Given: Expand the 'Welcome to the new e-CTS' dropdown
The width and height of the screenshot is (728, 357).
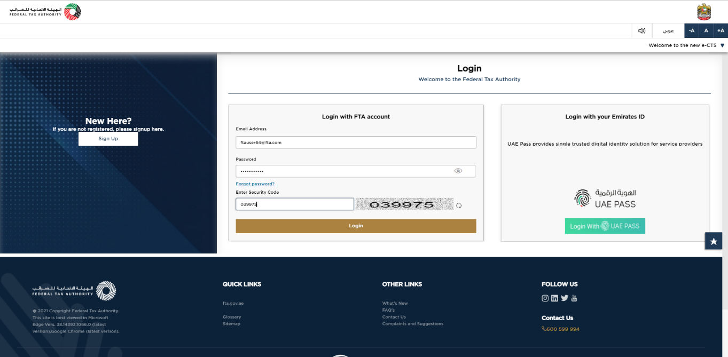Looking at the screenshot, I should 723,45.
